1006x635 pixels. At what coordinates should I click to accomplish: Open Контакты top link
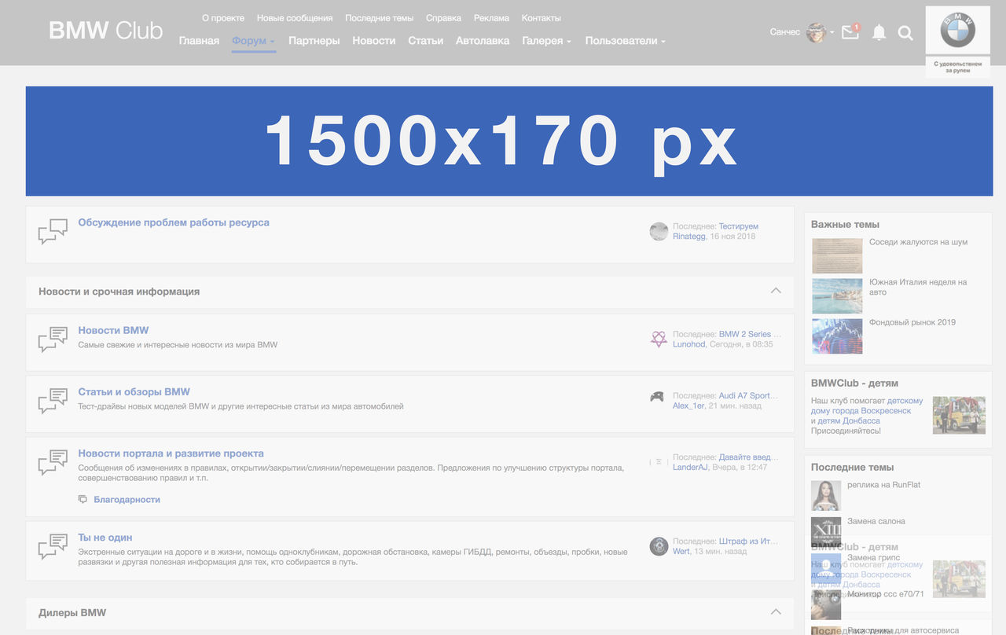[x=542, y=18]
